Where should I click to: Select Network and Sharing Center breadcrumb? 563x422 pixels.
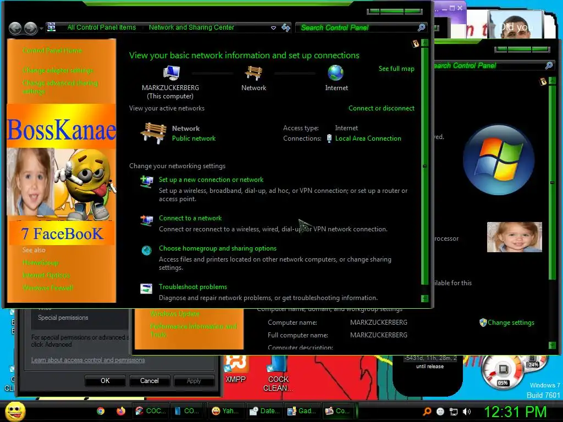[191, 27]
